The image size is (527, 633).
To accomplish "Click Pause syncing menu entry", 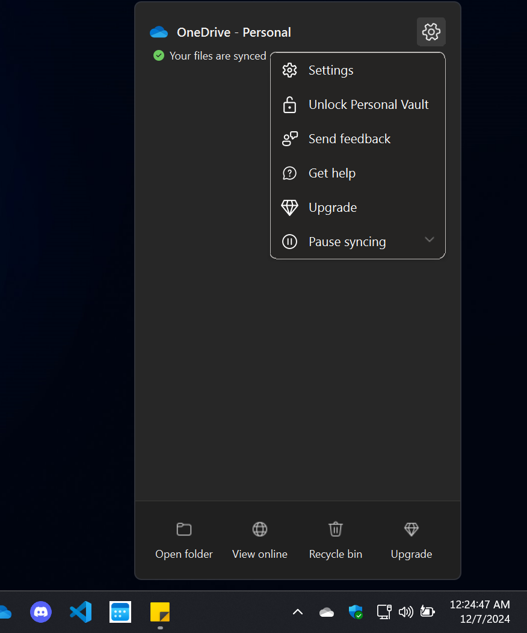I will [357, 242].
